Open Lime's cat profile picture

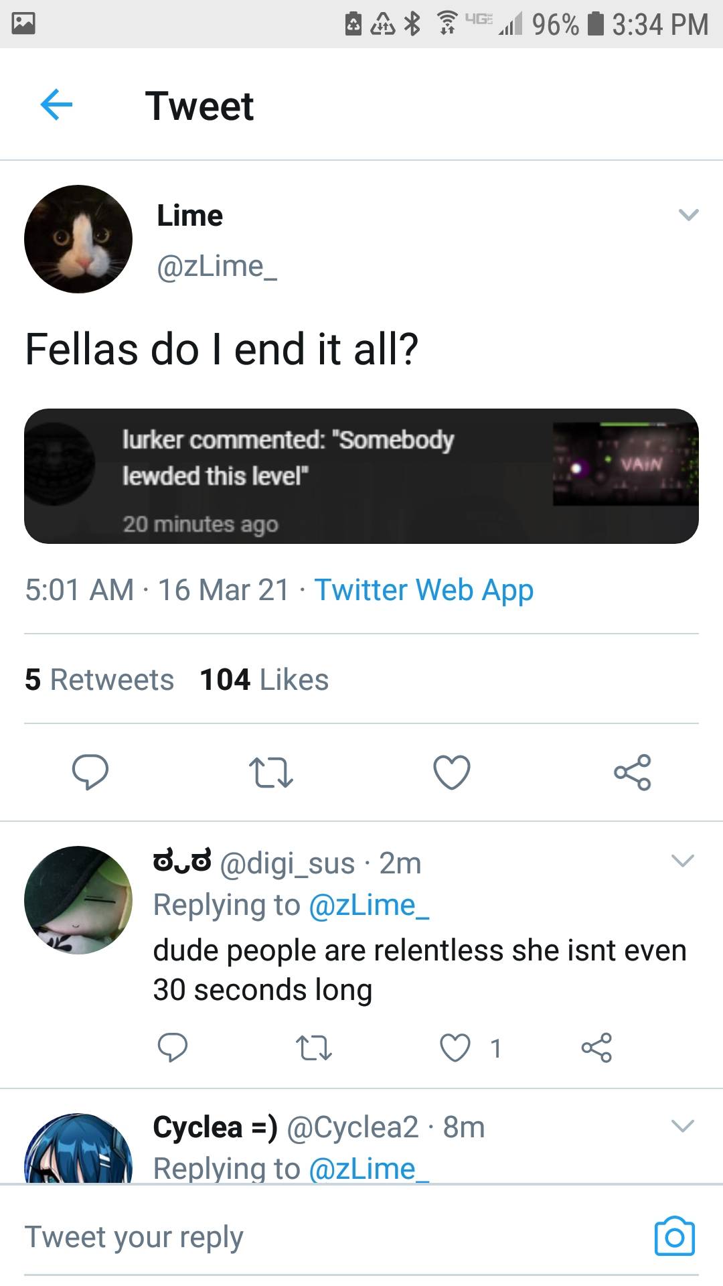coord(78,239)
